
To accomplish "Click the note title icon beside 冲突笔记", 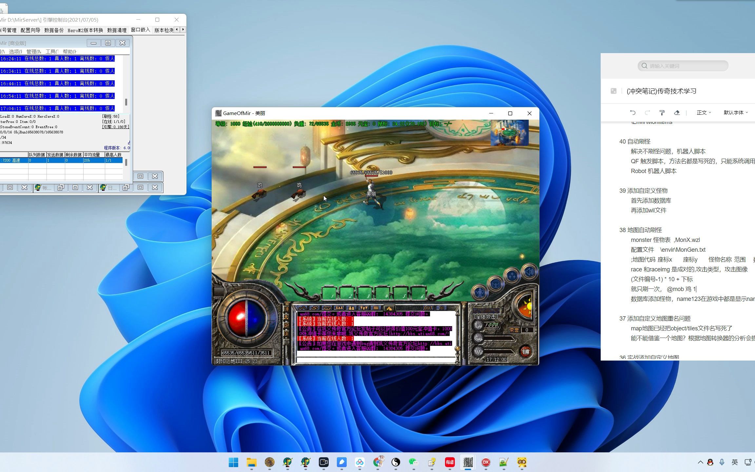I will click(613, 91).
